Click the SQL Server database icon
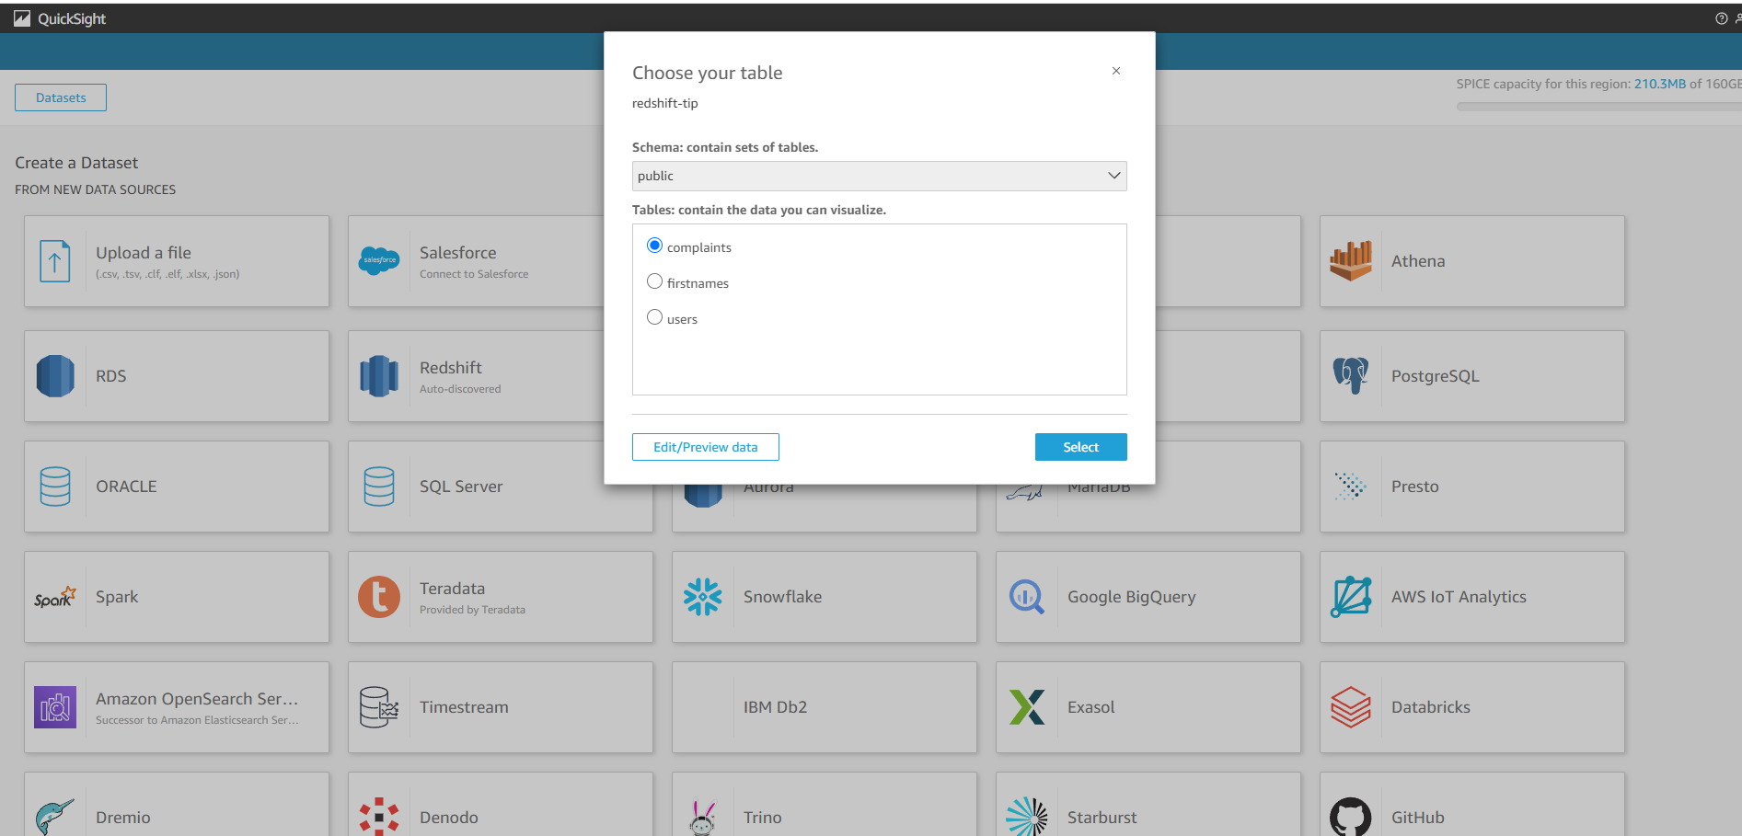This screenshot has width=1742, height=836. point(379,487)
